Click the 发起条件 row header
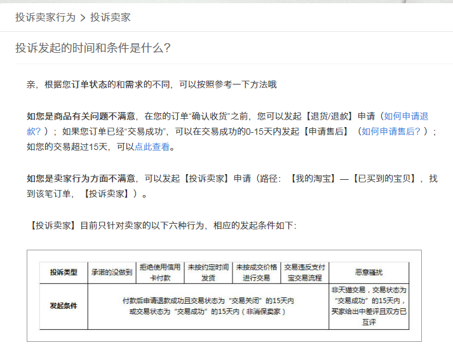453x345 pixels. pyautogui.click(x=64, y=306)
